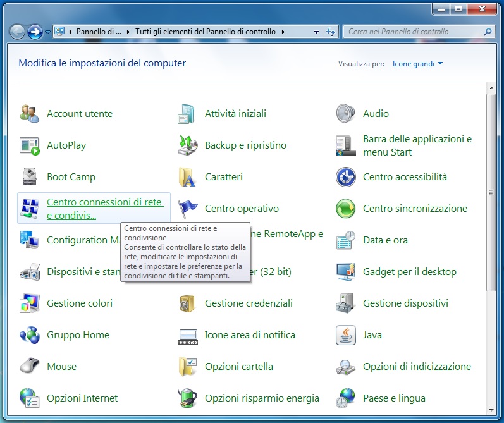Open the address bar history dropdown arrow
The width and height of the screenshot is (504, 423).
point(316,32)
